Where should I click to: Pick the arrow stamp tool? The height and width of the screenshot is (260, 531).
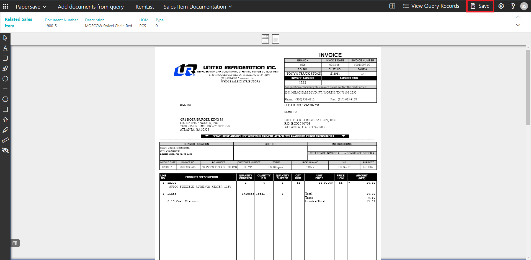tap(5, 120)
